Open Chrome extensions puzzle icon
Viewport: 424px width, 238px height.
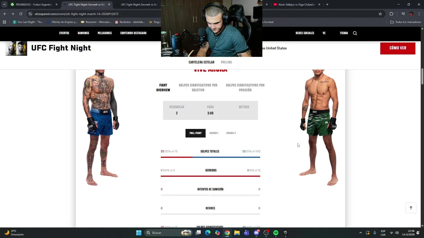tap(392, 14)
